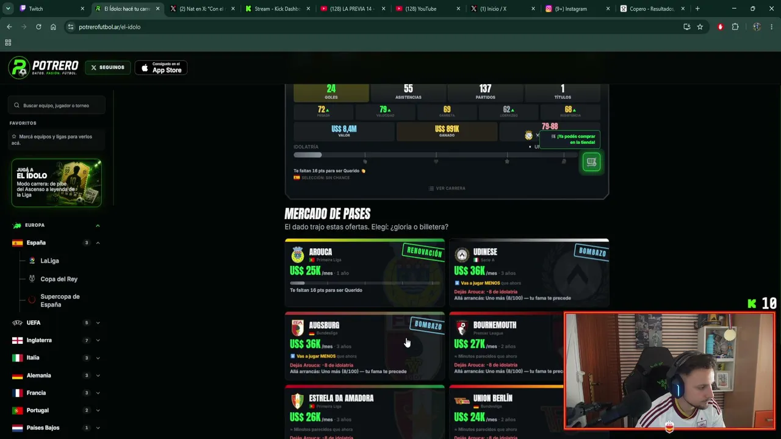
Task: Click the Udinese club crest
Action: (462, 254)
